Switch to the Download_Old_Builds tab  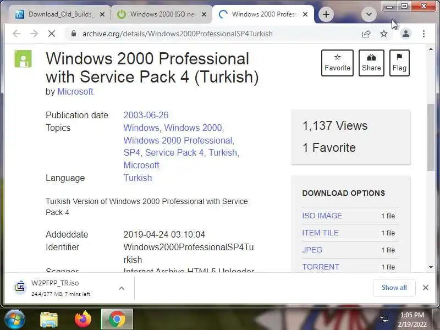[59, 14]
